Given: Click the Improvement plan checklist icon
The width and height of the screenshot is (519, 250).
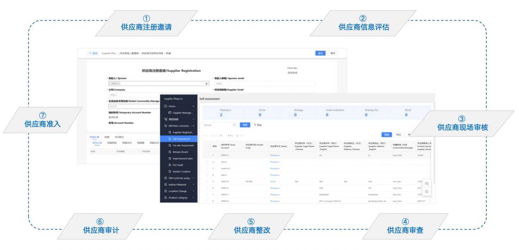Looking at the screenshot, I should tap(170, 158).
